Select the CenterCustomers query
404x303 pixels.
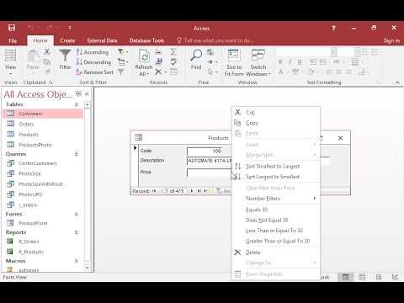43,163
